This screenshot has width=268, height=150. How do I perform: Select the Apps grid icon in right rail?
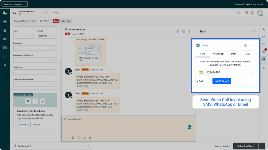coord(264,59)
